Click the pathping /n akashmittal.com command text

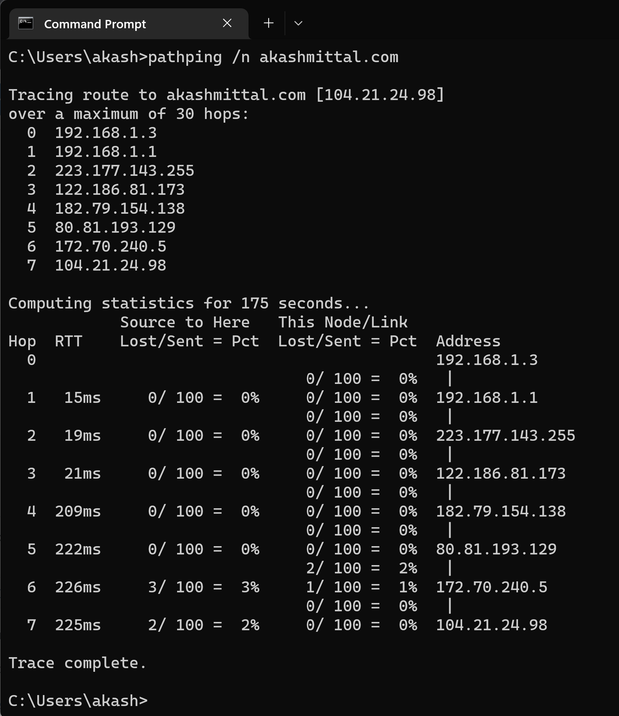[x=273, y=58]
